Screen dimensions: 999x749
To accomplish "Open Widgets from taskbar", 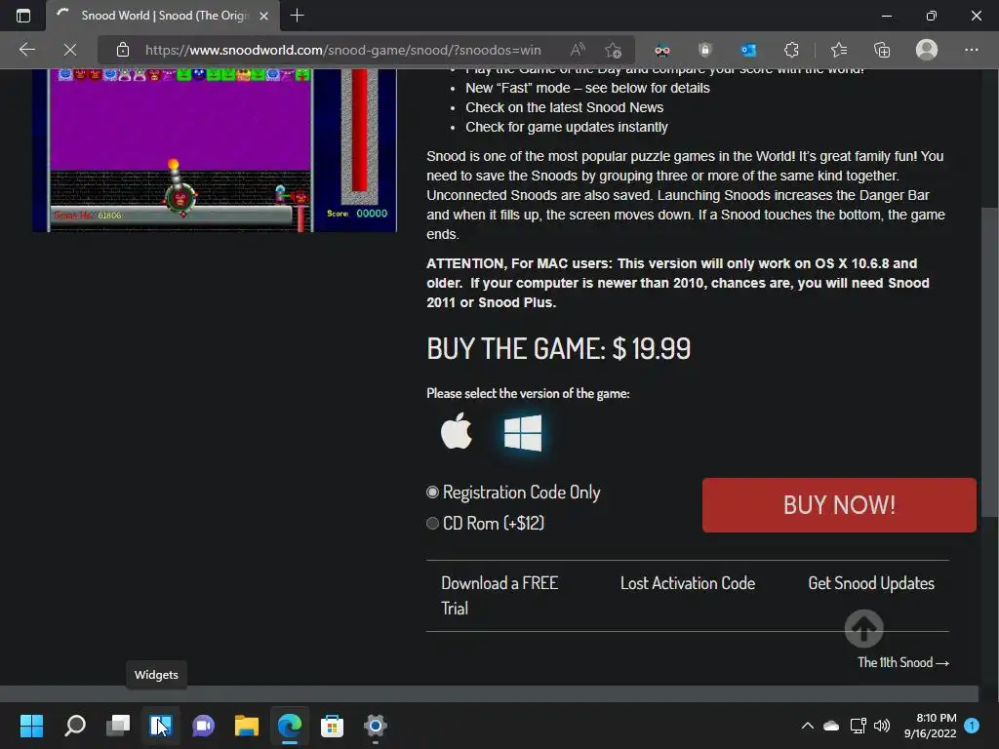I will (161, 726).
